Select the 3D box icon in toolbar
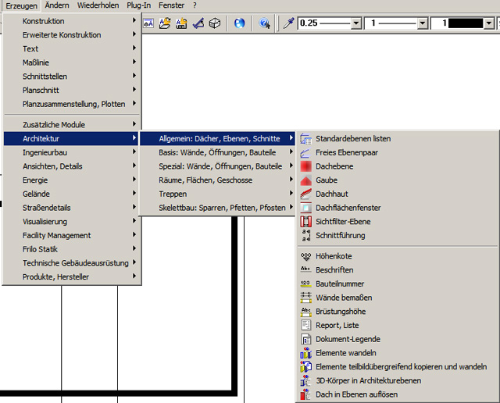Screen dimensions: 500x403 point(214,23)
